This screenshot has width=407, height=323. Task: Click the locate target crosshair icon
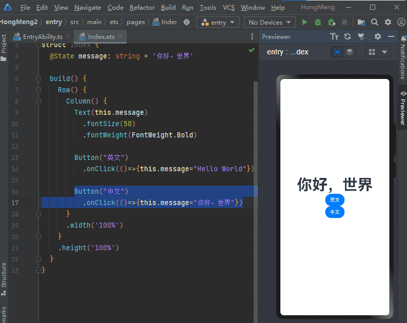[x=186, y=22]
